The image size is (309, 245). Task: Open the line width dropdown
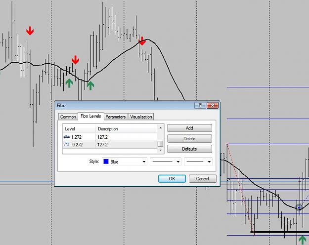198,162
